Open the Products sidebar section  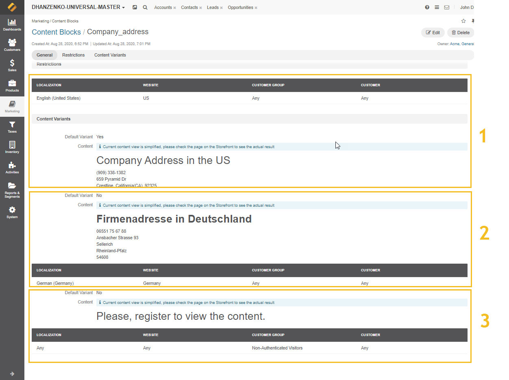12,85
